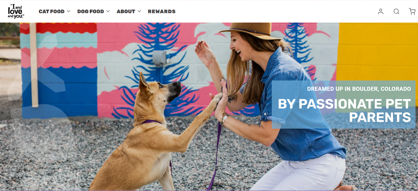Expand the chevron beside Dog Food
The image size is (418, 191).
(x=108, y=11)
